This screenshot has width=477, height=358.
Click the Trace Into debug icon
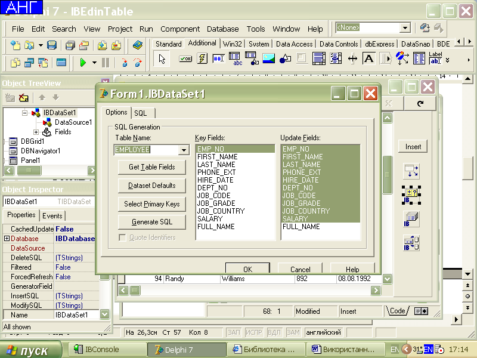pos(124,63)
